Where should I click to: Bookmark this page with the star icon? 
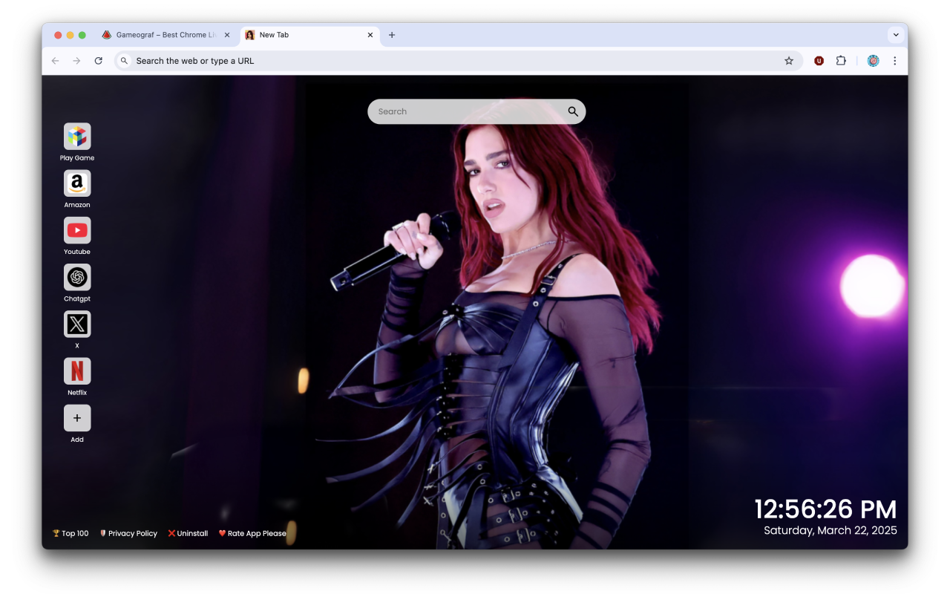click(x=789, y=61)
